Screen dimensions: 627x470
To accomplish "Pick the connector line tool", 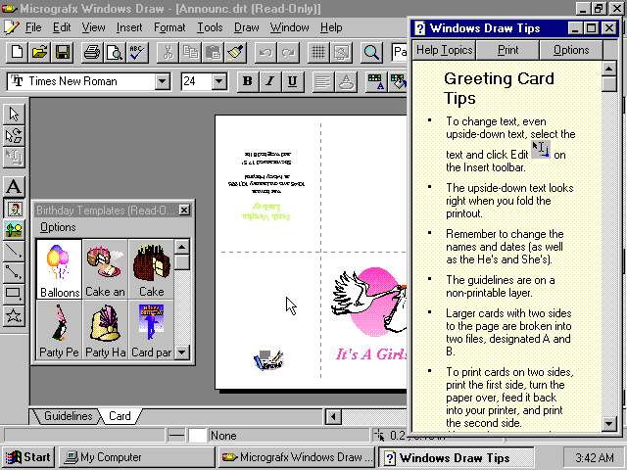I will tap(14, 273).
